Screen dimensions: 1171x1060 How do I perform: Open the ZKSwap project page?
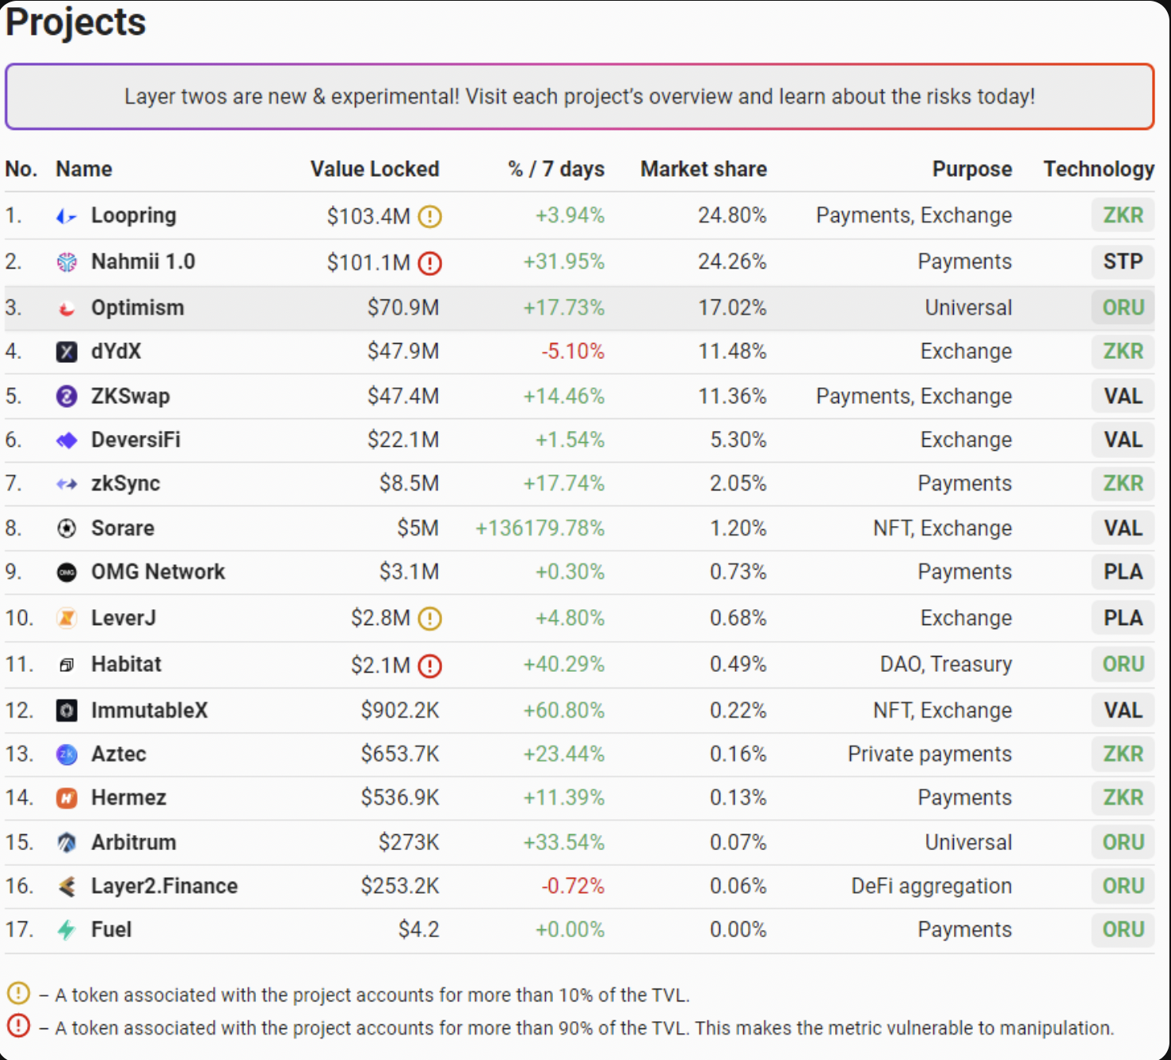pos(130,396)
